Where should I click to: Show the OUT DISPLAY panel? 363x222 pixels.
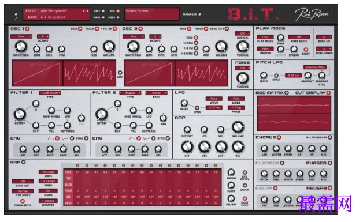[x=328, y=93]
